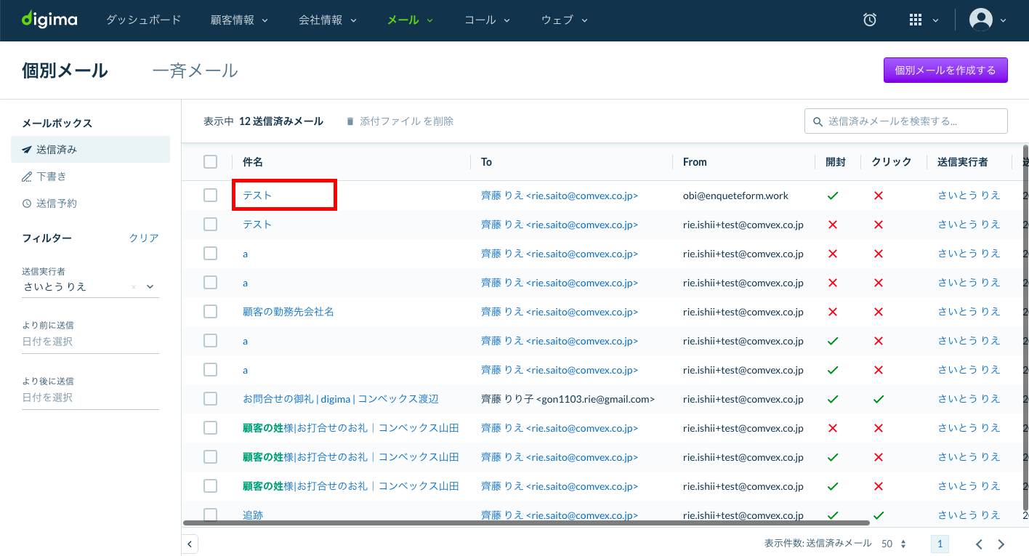Tick checkbox for second テスト row
This screenshot has width=1029, height=556.
[x=211, y=224]
